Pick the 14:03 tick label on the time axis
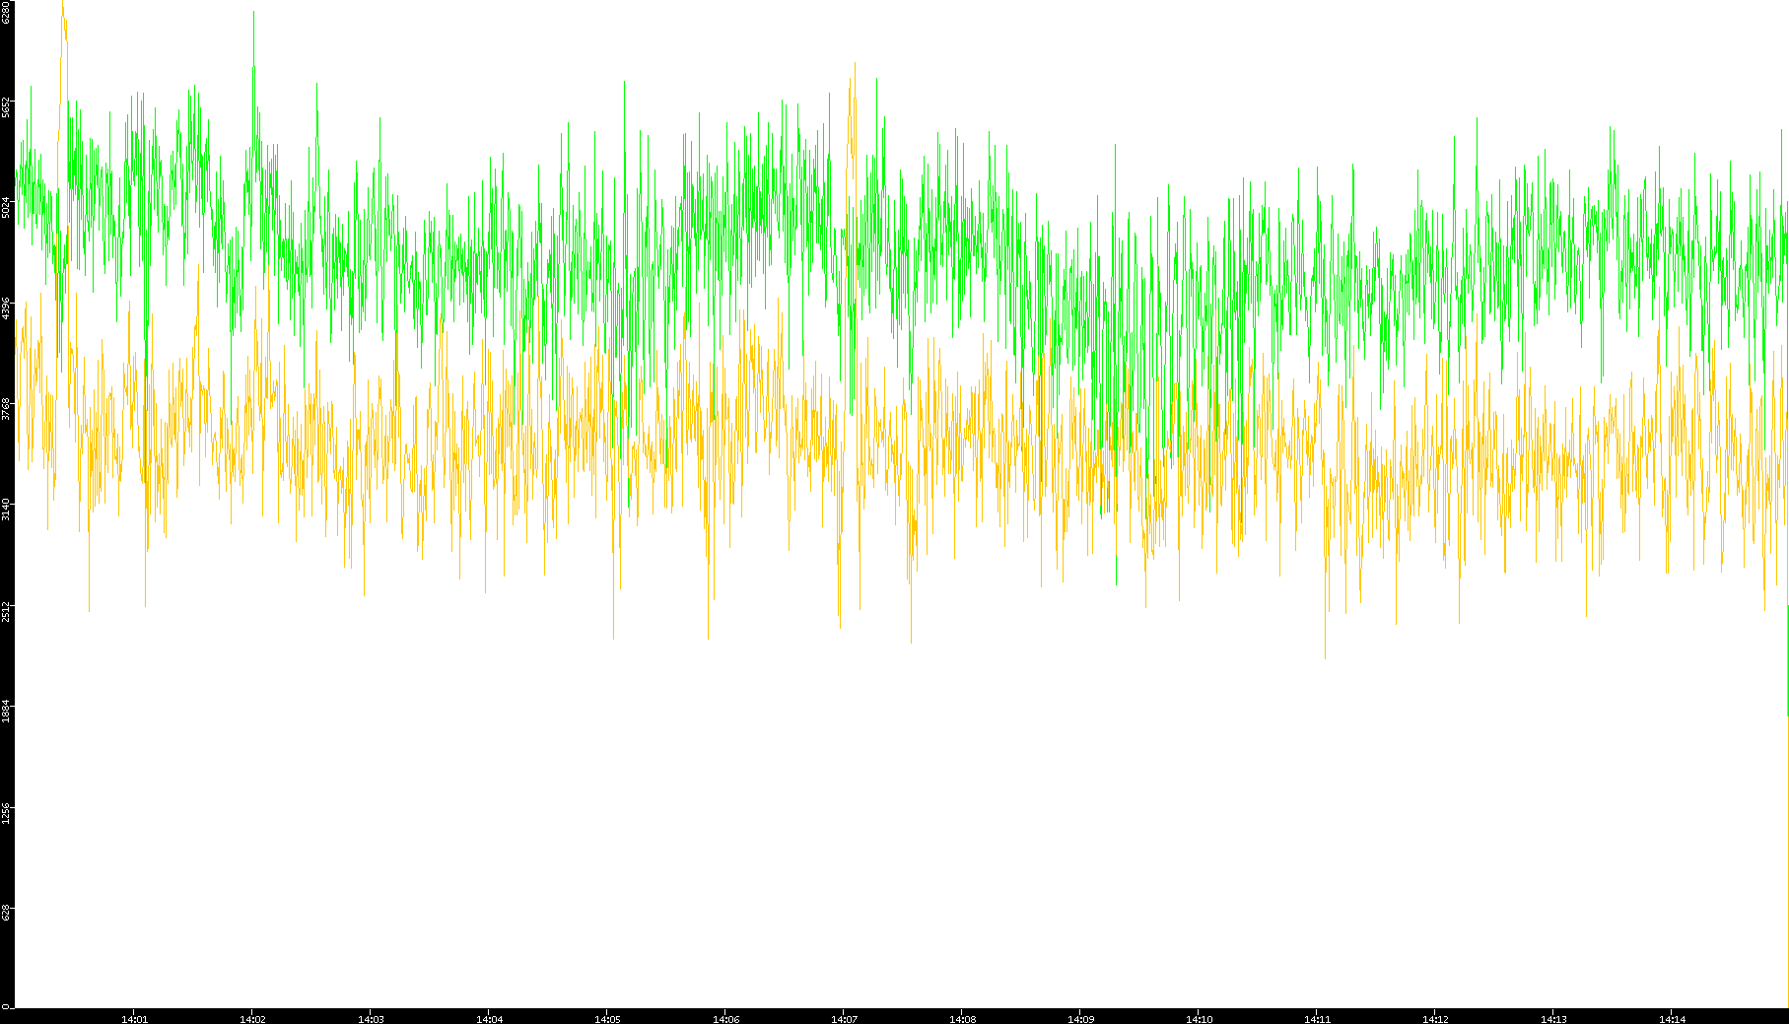 coord(371,1019)
